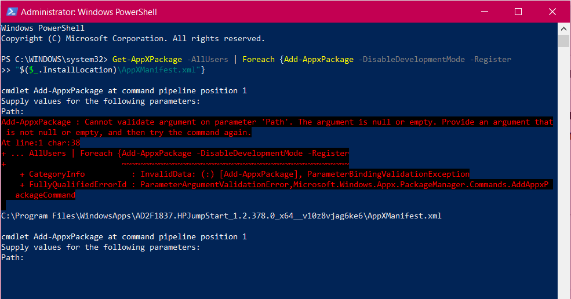Click the 'At line:1 char:38' error text
The image size is (571, 299).
(41, 143)
